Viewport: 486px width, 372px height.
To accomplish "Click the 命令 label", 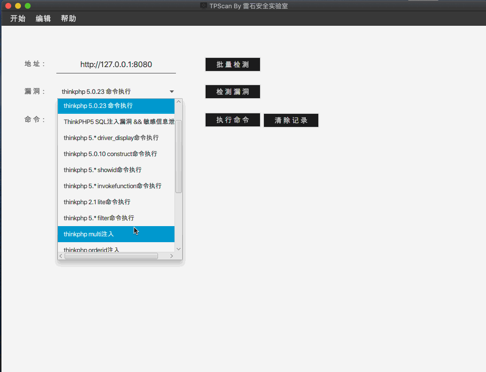I will click(x=35, y=120).
